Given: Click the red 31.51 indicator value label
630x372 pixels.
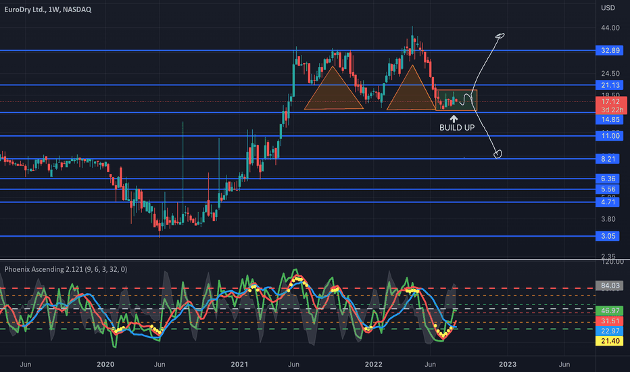Looking at the screenshot, I should 610,321.
